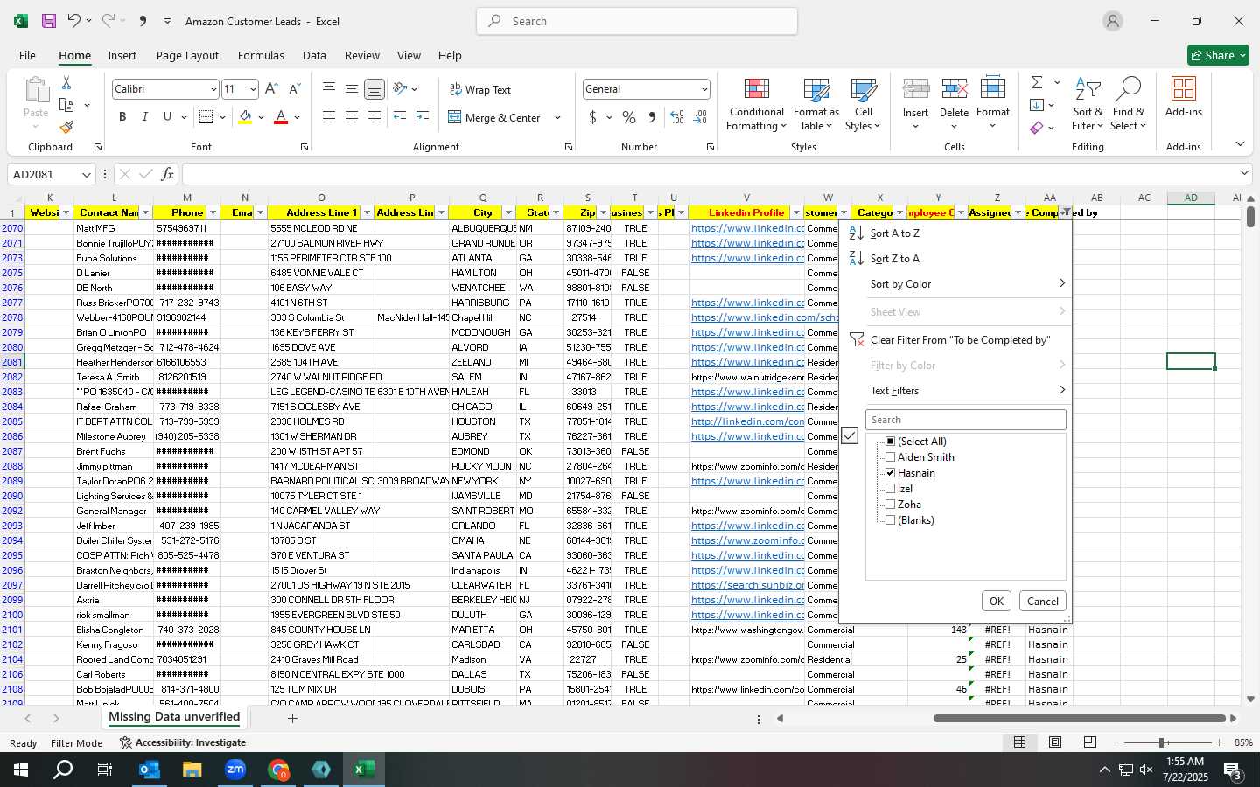
Task: Check the (Blanks) filter checkbox
Action: (x=891, y=520)
